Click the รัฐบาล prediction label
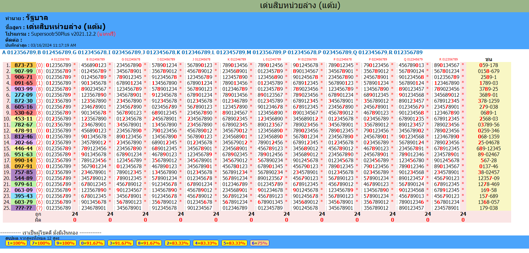Screen dimensions: 529x253 37,18
